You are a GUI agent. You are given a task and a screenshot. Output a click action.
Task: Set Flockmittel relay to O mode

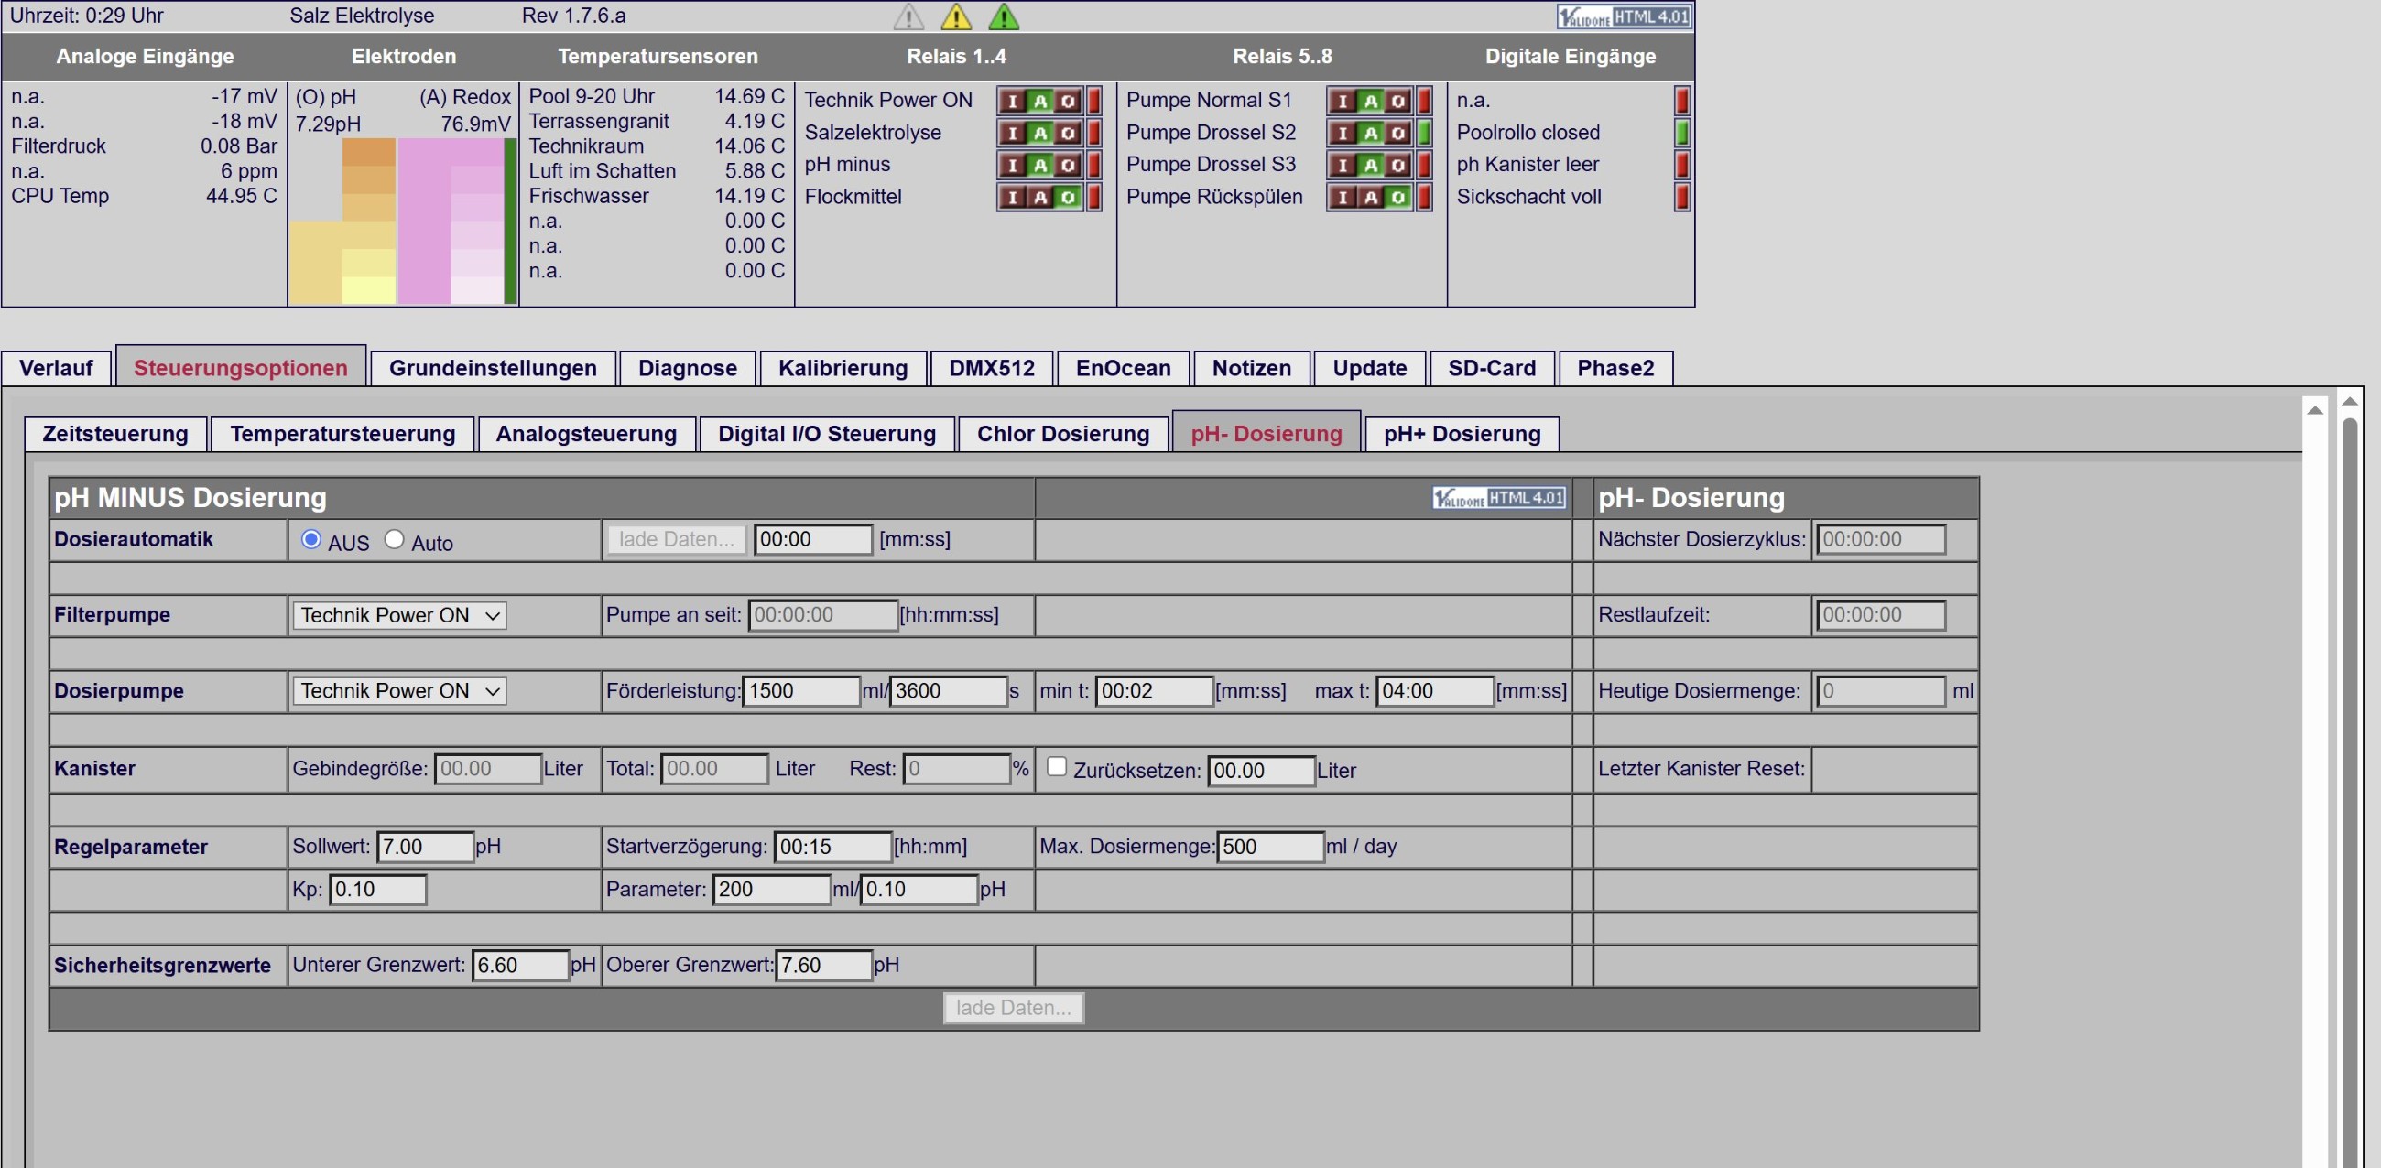point(1069,197)
